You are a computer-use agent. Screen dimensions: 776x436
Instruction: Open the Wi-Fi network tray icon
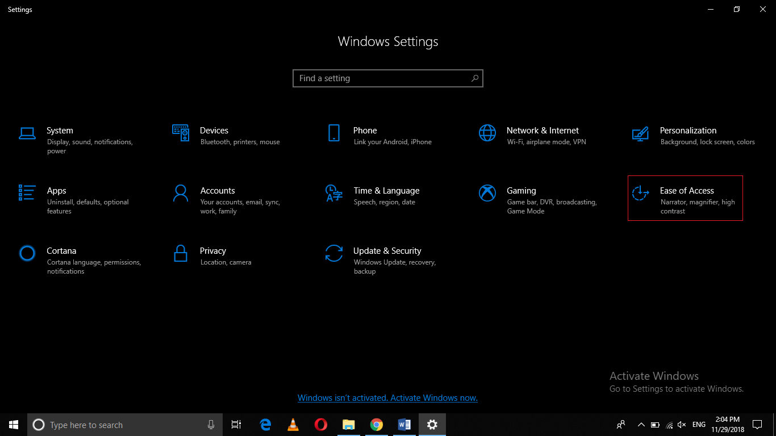669,425
